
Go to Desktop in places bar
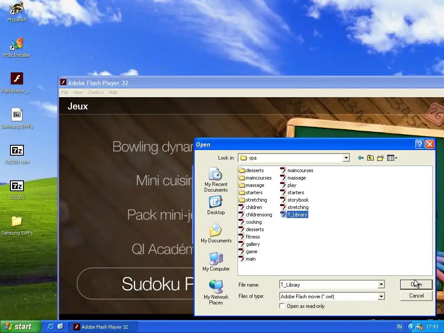(216, 205)
